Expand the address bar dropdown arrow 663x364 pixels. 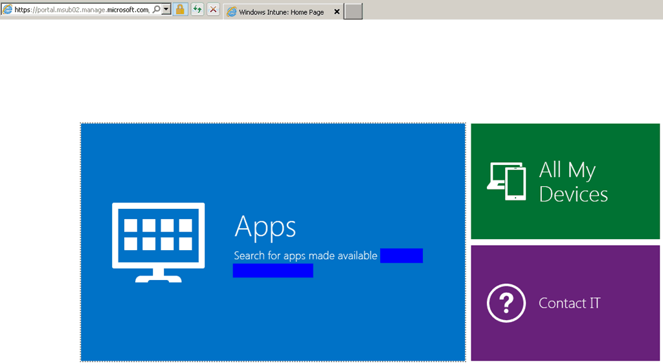tap(166, 9)
